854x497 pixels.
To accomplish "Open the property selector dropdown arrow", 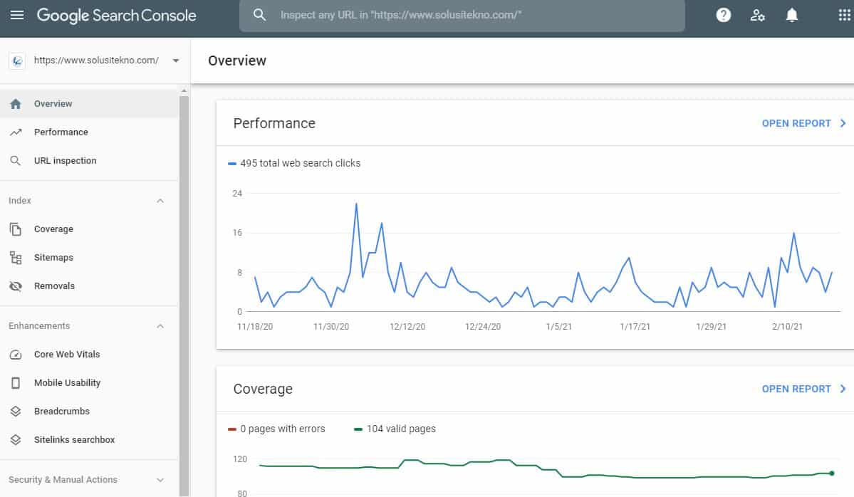I will pos(176,61).
